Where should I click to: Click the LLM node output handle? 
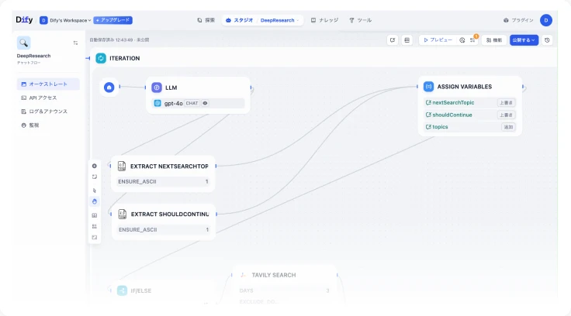(x=251, y=88)
